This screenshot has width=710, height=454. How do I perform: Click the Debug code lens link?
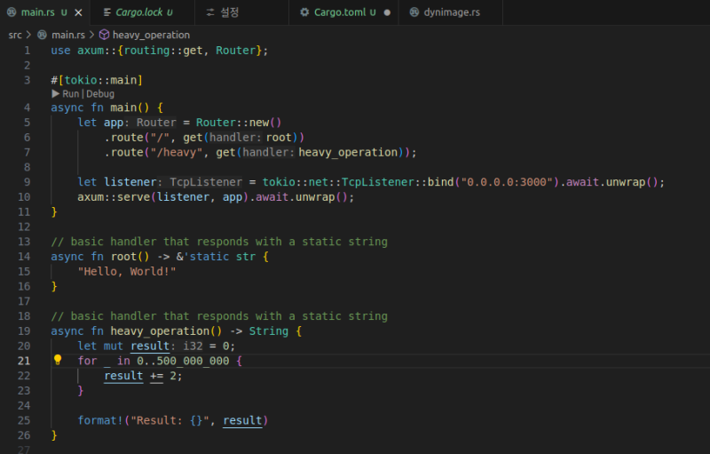point(100,93)
